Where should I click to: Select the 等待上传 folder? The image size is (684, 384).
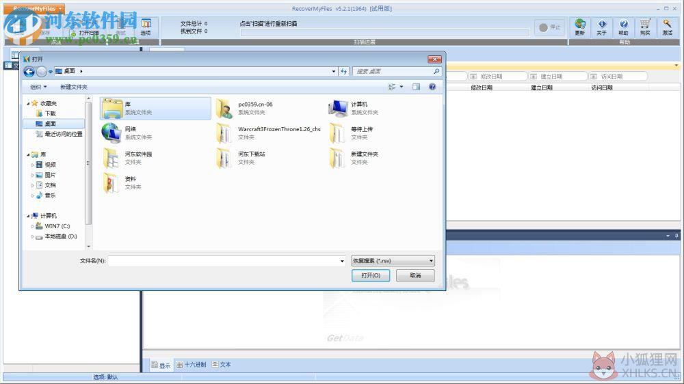click(x=351, y=133)
